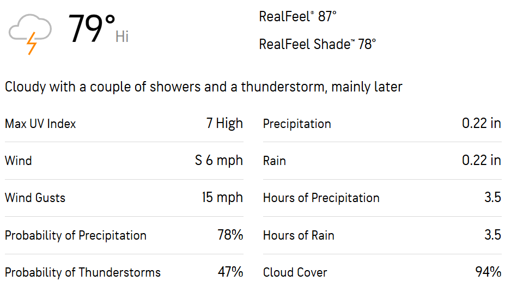Click the Max UV Index row
The height and width of the screenshot is (287, 505).
click(124, 124)
